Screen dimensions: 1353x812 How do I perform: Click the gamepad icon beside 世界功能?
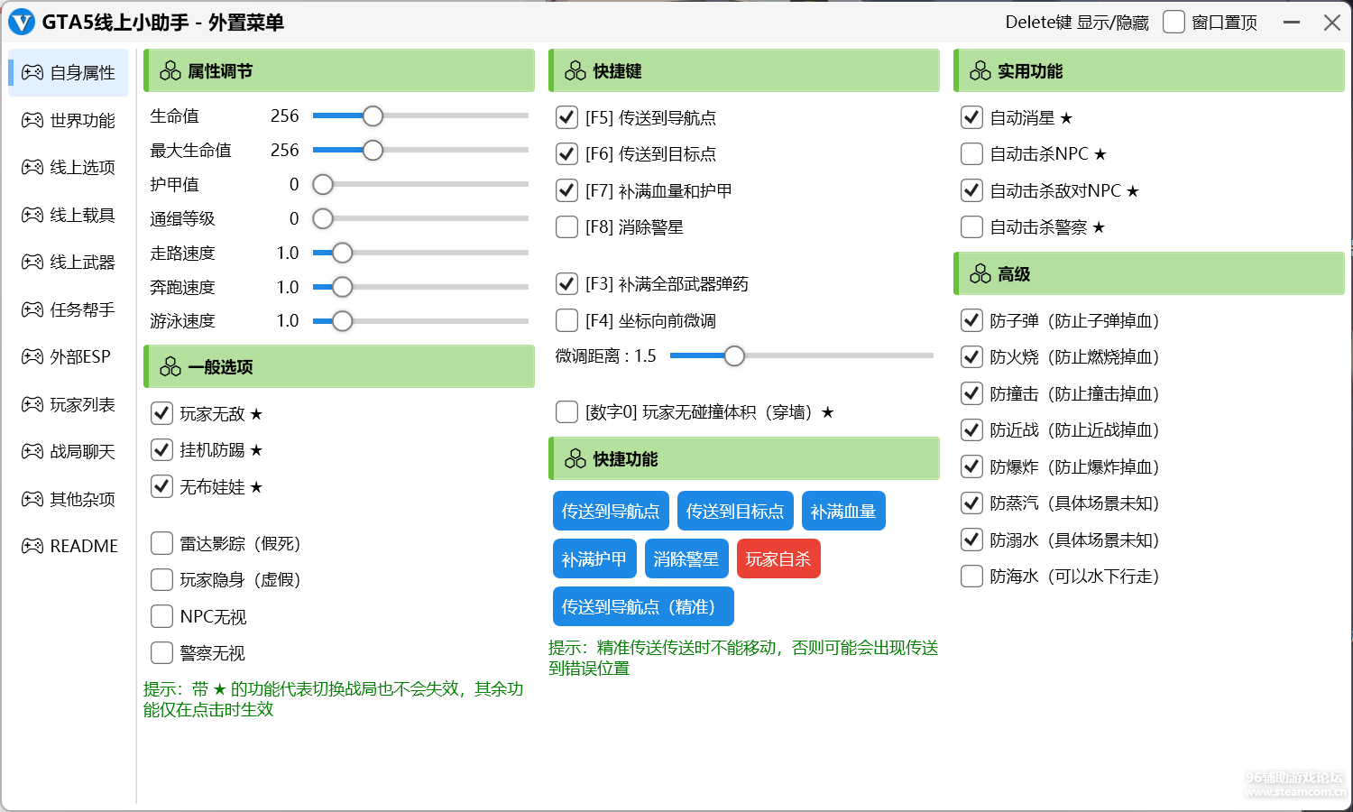pyautogui.click(x=32, y=120)
